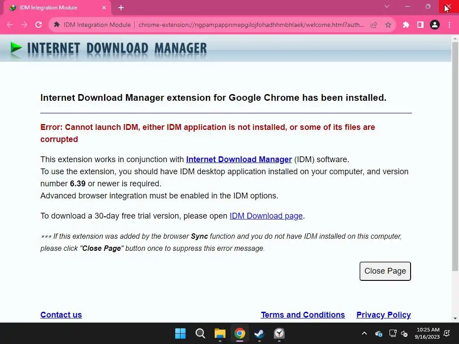Open the taskbar clock and date

click(427, 333)
